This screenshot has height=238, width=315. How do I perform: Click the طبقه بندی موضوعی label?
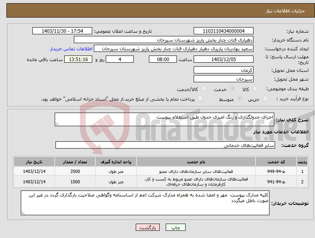[287, 89]
